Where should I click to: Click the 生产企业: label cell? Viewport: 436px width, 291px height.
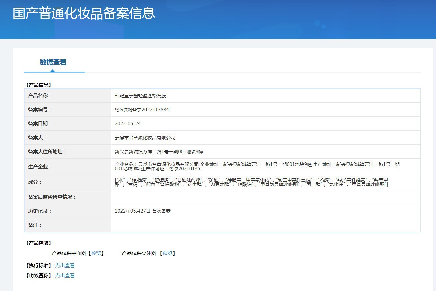(68, 166)
